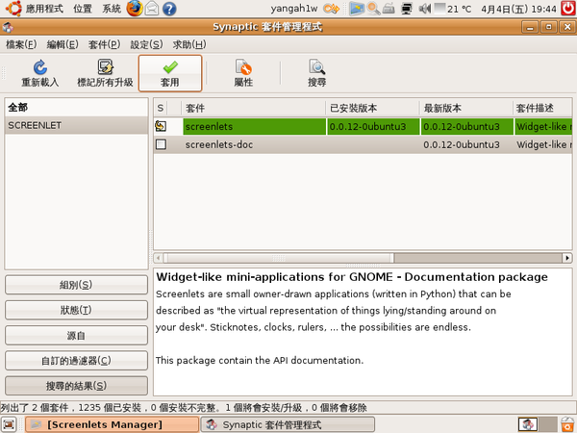The image size is (577, 433).
Task: Open the search (搜尋) magnifier tool
Action: 316,67
